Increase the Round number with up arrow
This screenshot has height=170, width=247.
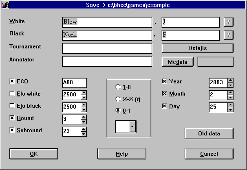(84, 117)
